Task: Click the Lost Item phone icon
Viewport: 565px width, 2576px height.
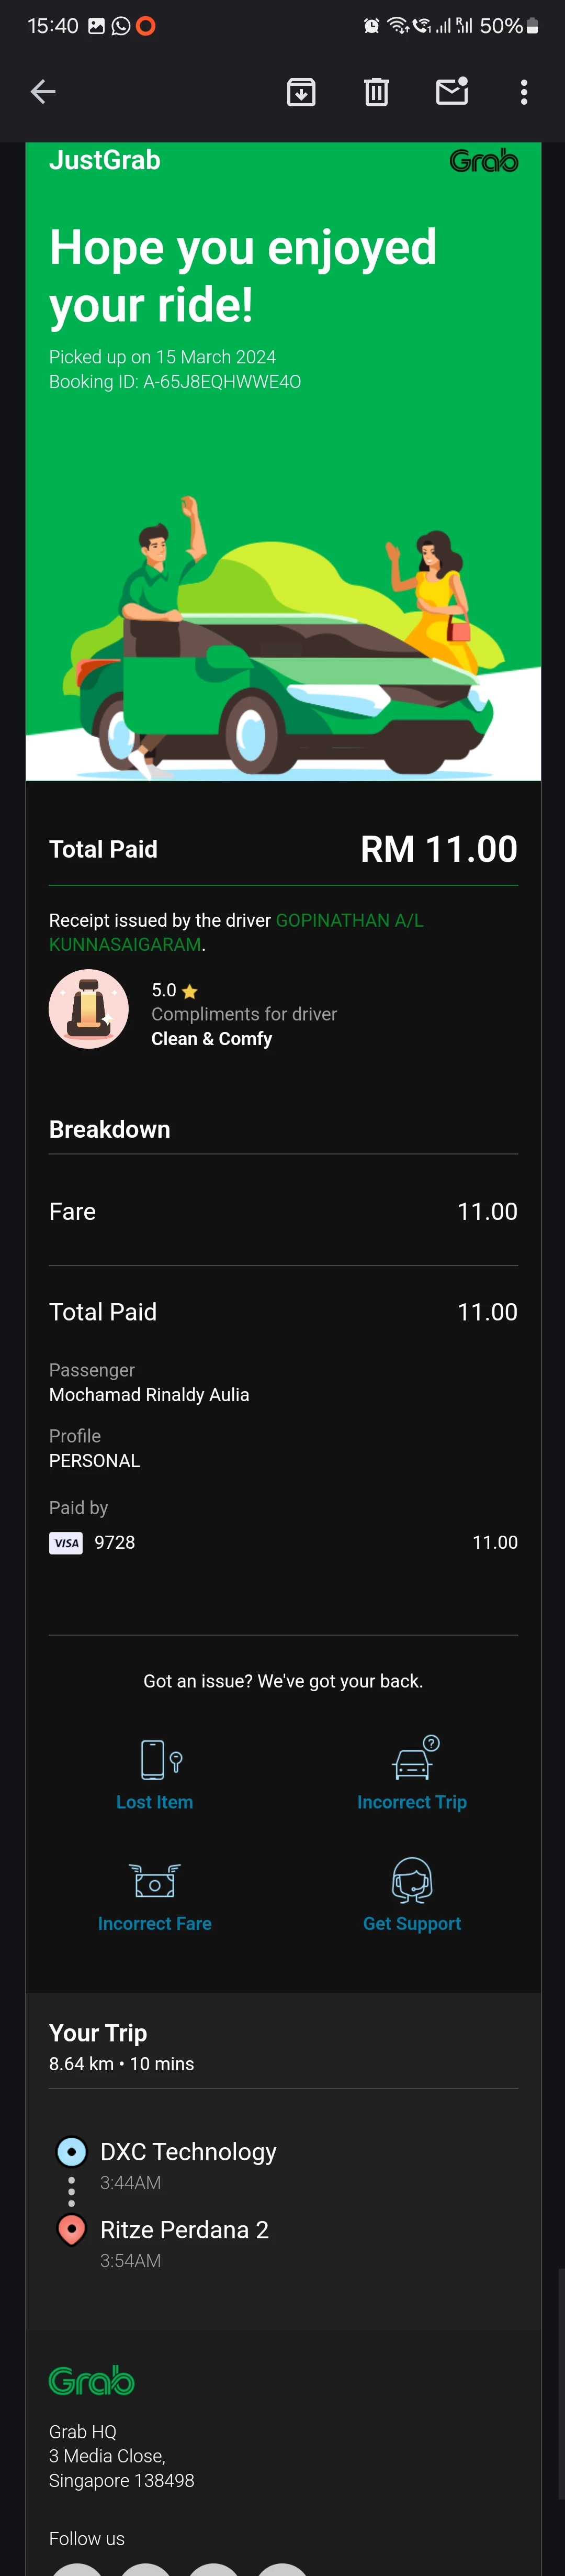Action: click(x=160, y=1759)
